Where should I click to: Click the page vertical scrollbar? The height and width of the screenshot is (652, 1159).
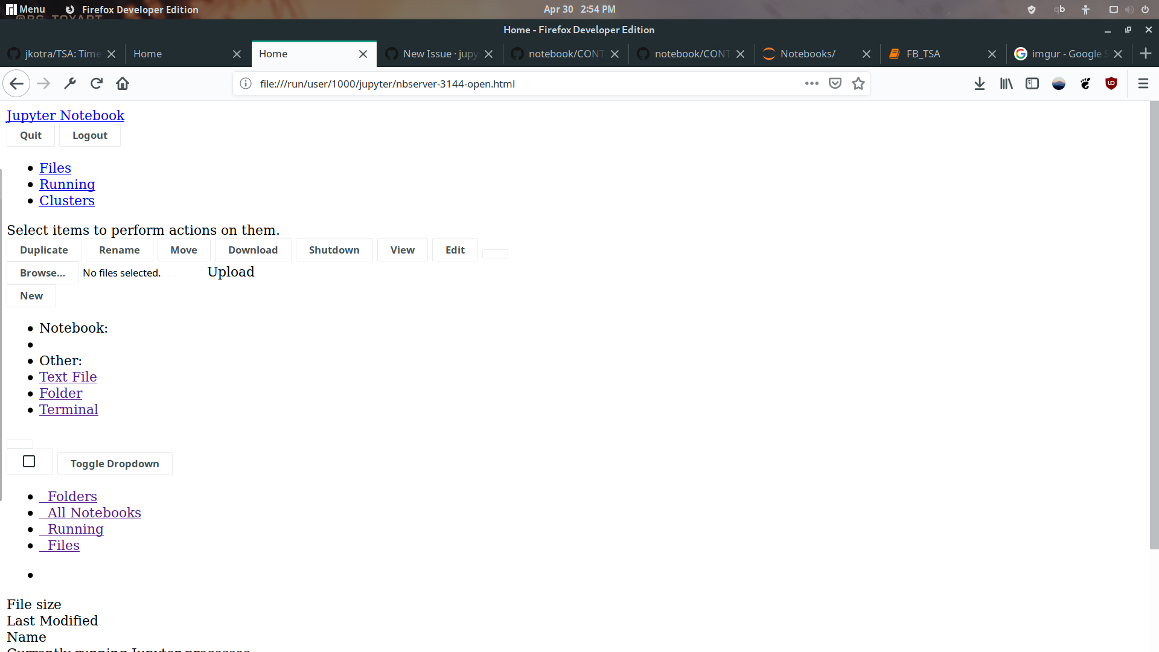point(1154,326)
